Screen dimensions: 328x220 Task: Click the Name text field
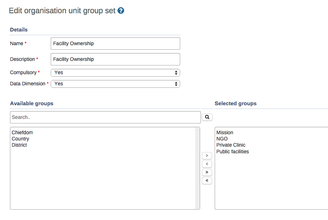pos(115,44)
